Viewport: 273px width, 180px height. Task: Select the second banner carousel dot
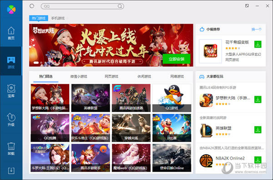tap(41, 63)
